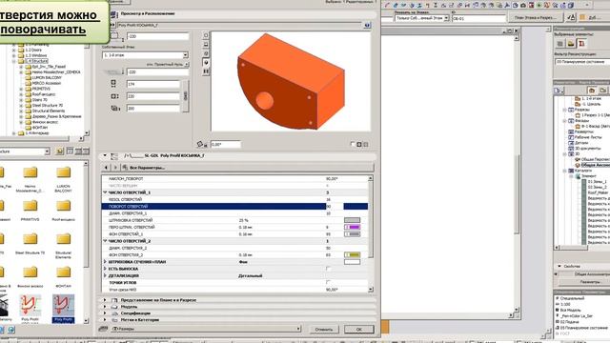Click the Свойства panel expander
The height and width of the screenshot is (343, 610).
tap(559, 267)
